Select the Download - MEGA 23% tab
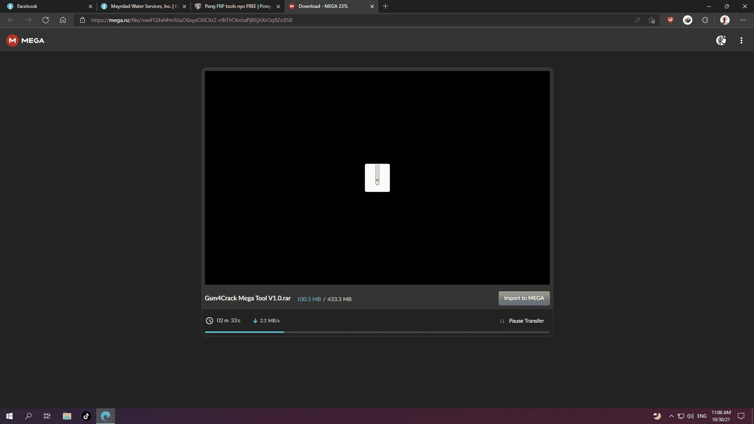The image size is (754, 424). point(331,6)
